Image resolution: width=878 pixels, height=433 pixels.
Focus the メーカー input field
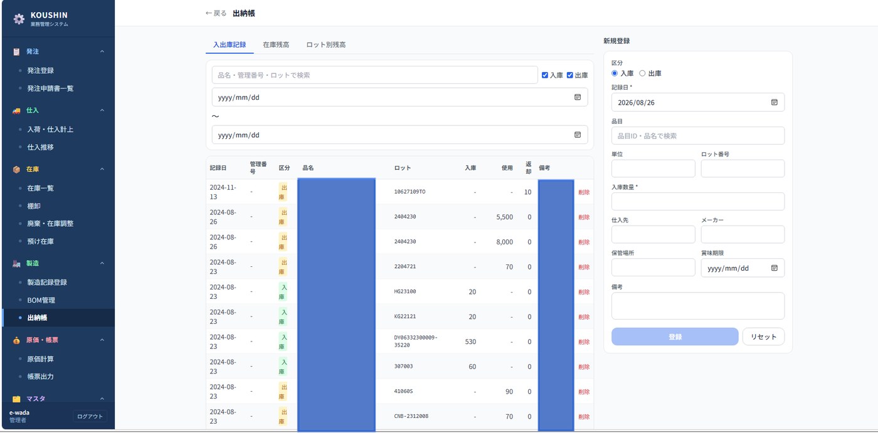[743, 234]
